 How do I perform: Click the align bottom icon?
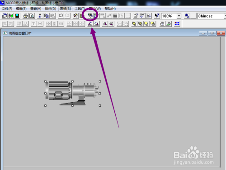[25, 24]
